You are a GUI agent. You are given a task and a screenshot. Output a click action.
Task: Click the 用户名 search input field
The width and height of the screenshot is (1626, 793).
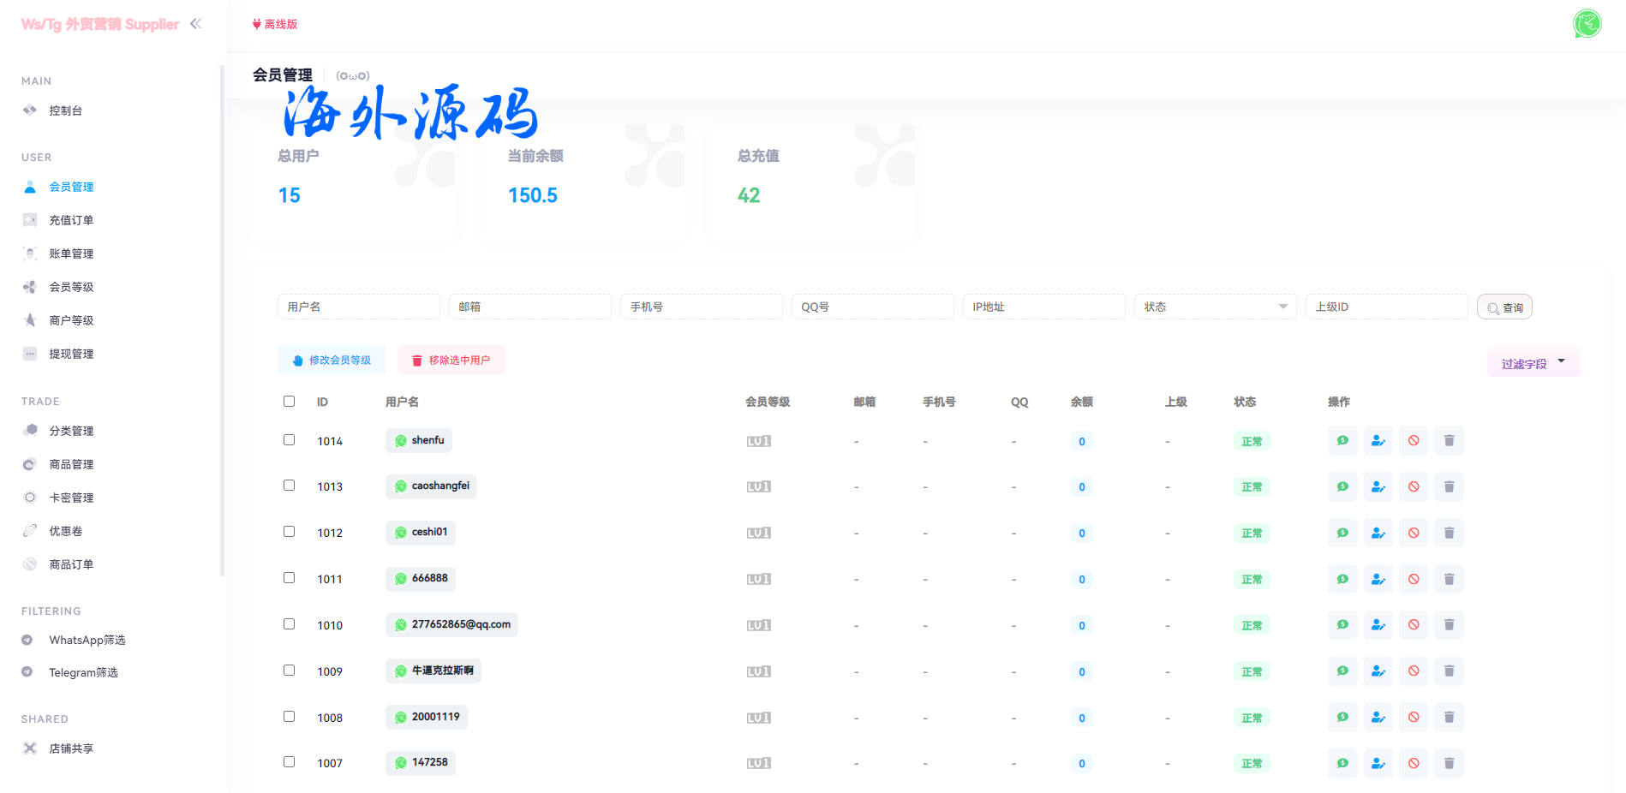358,307
